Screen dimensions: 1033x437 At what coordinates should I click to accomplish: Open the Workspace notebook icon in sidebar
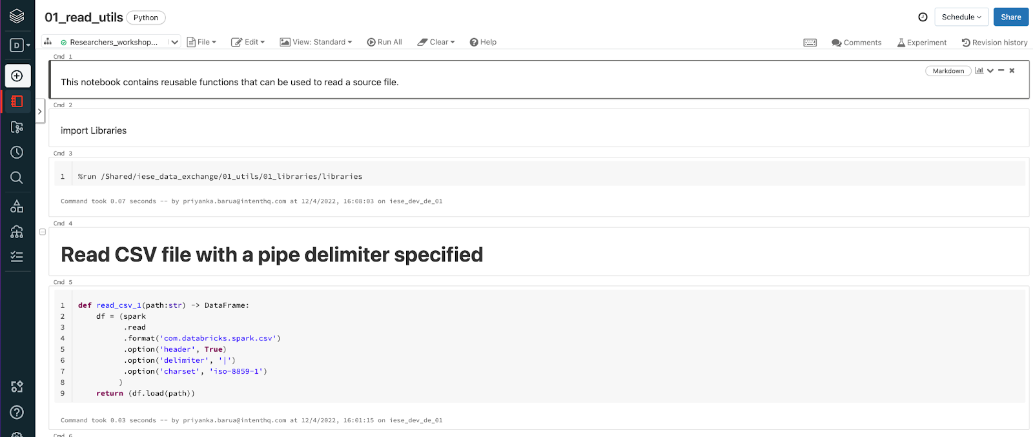[x=17, y=101]
